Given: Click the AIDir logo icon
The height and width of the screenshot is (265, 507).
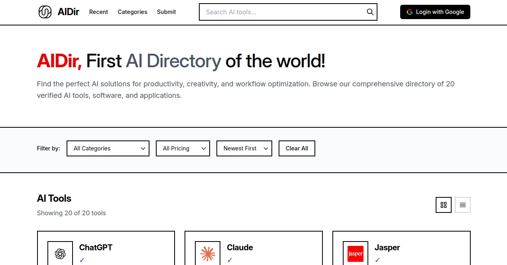Looking at the screenshot, I should (x=45, y=12).
